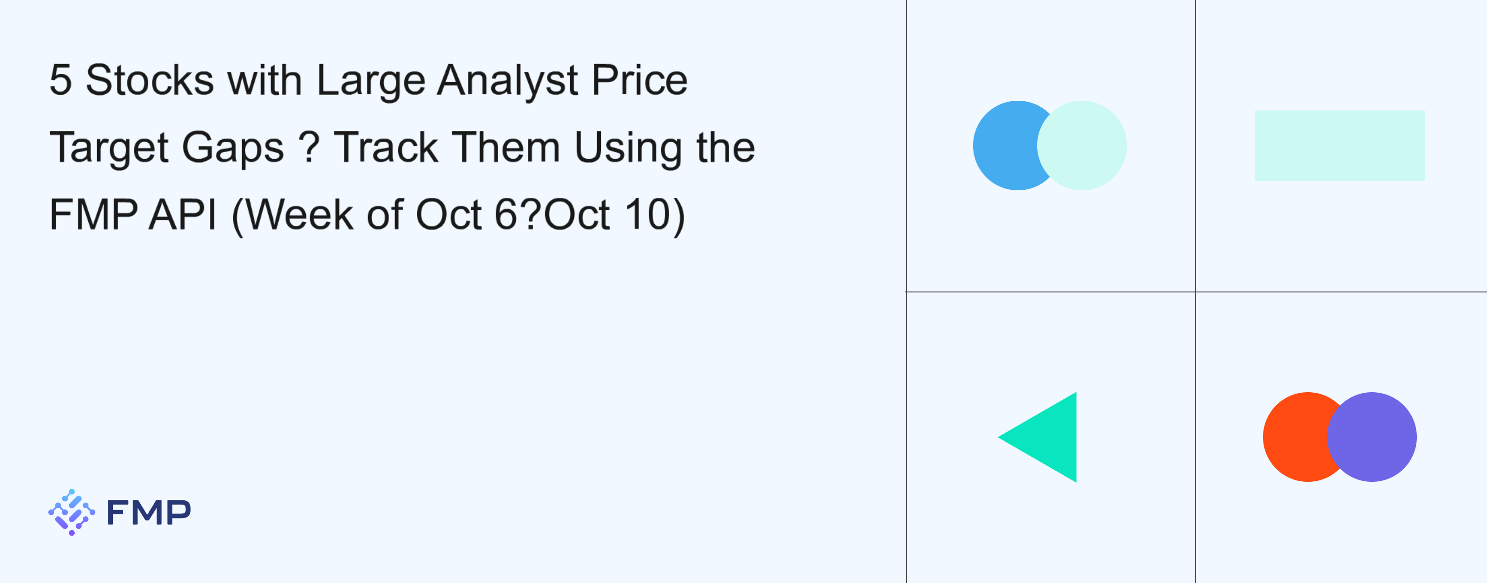Click the words Target Gaps
Image resolution: width=1487 pixels, height=583 pixels.
click(x=167, y=147)
